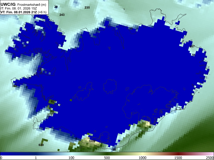Viewport: 214px width, 160px height.
Task: Click the legend label '500'
Action: pos(107,158)
